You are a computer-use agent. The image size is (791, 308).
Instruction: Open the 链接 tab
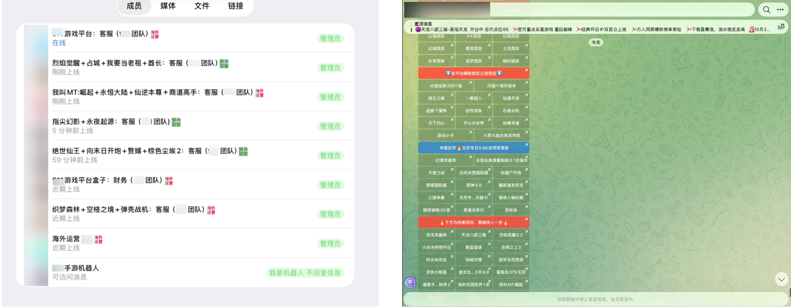(x=236, y=6)
